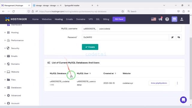List all browser tabs dropdown
The height and width of the screenshot is (108, 192).
(164, 5)
